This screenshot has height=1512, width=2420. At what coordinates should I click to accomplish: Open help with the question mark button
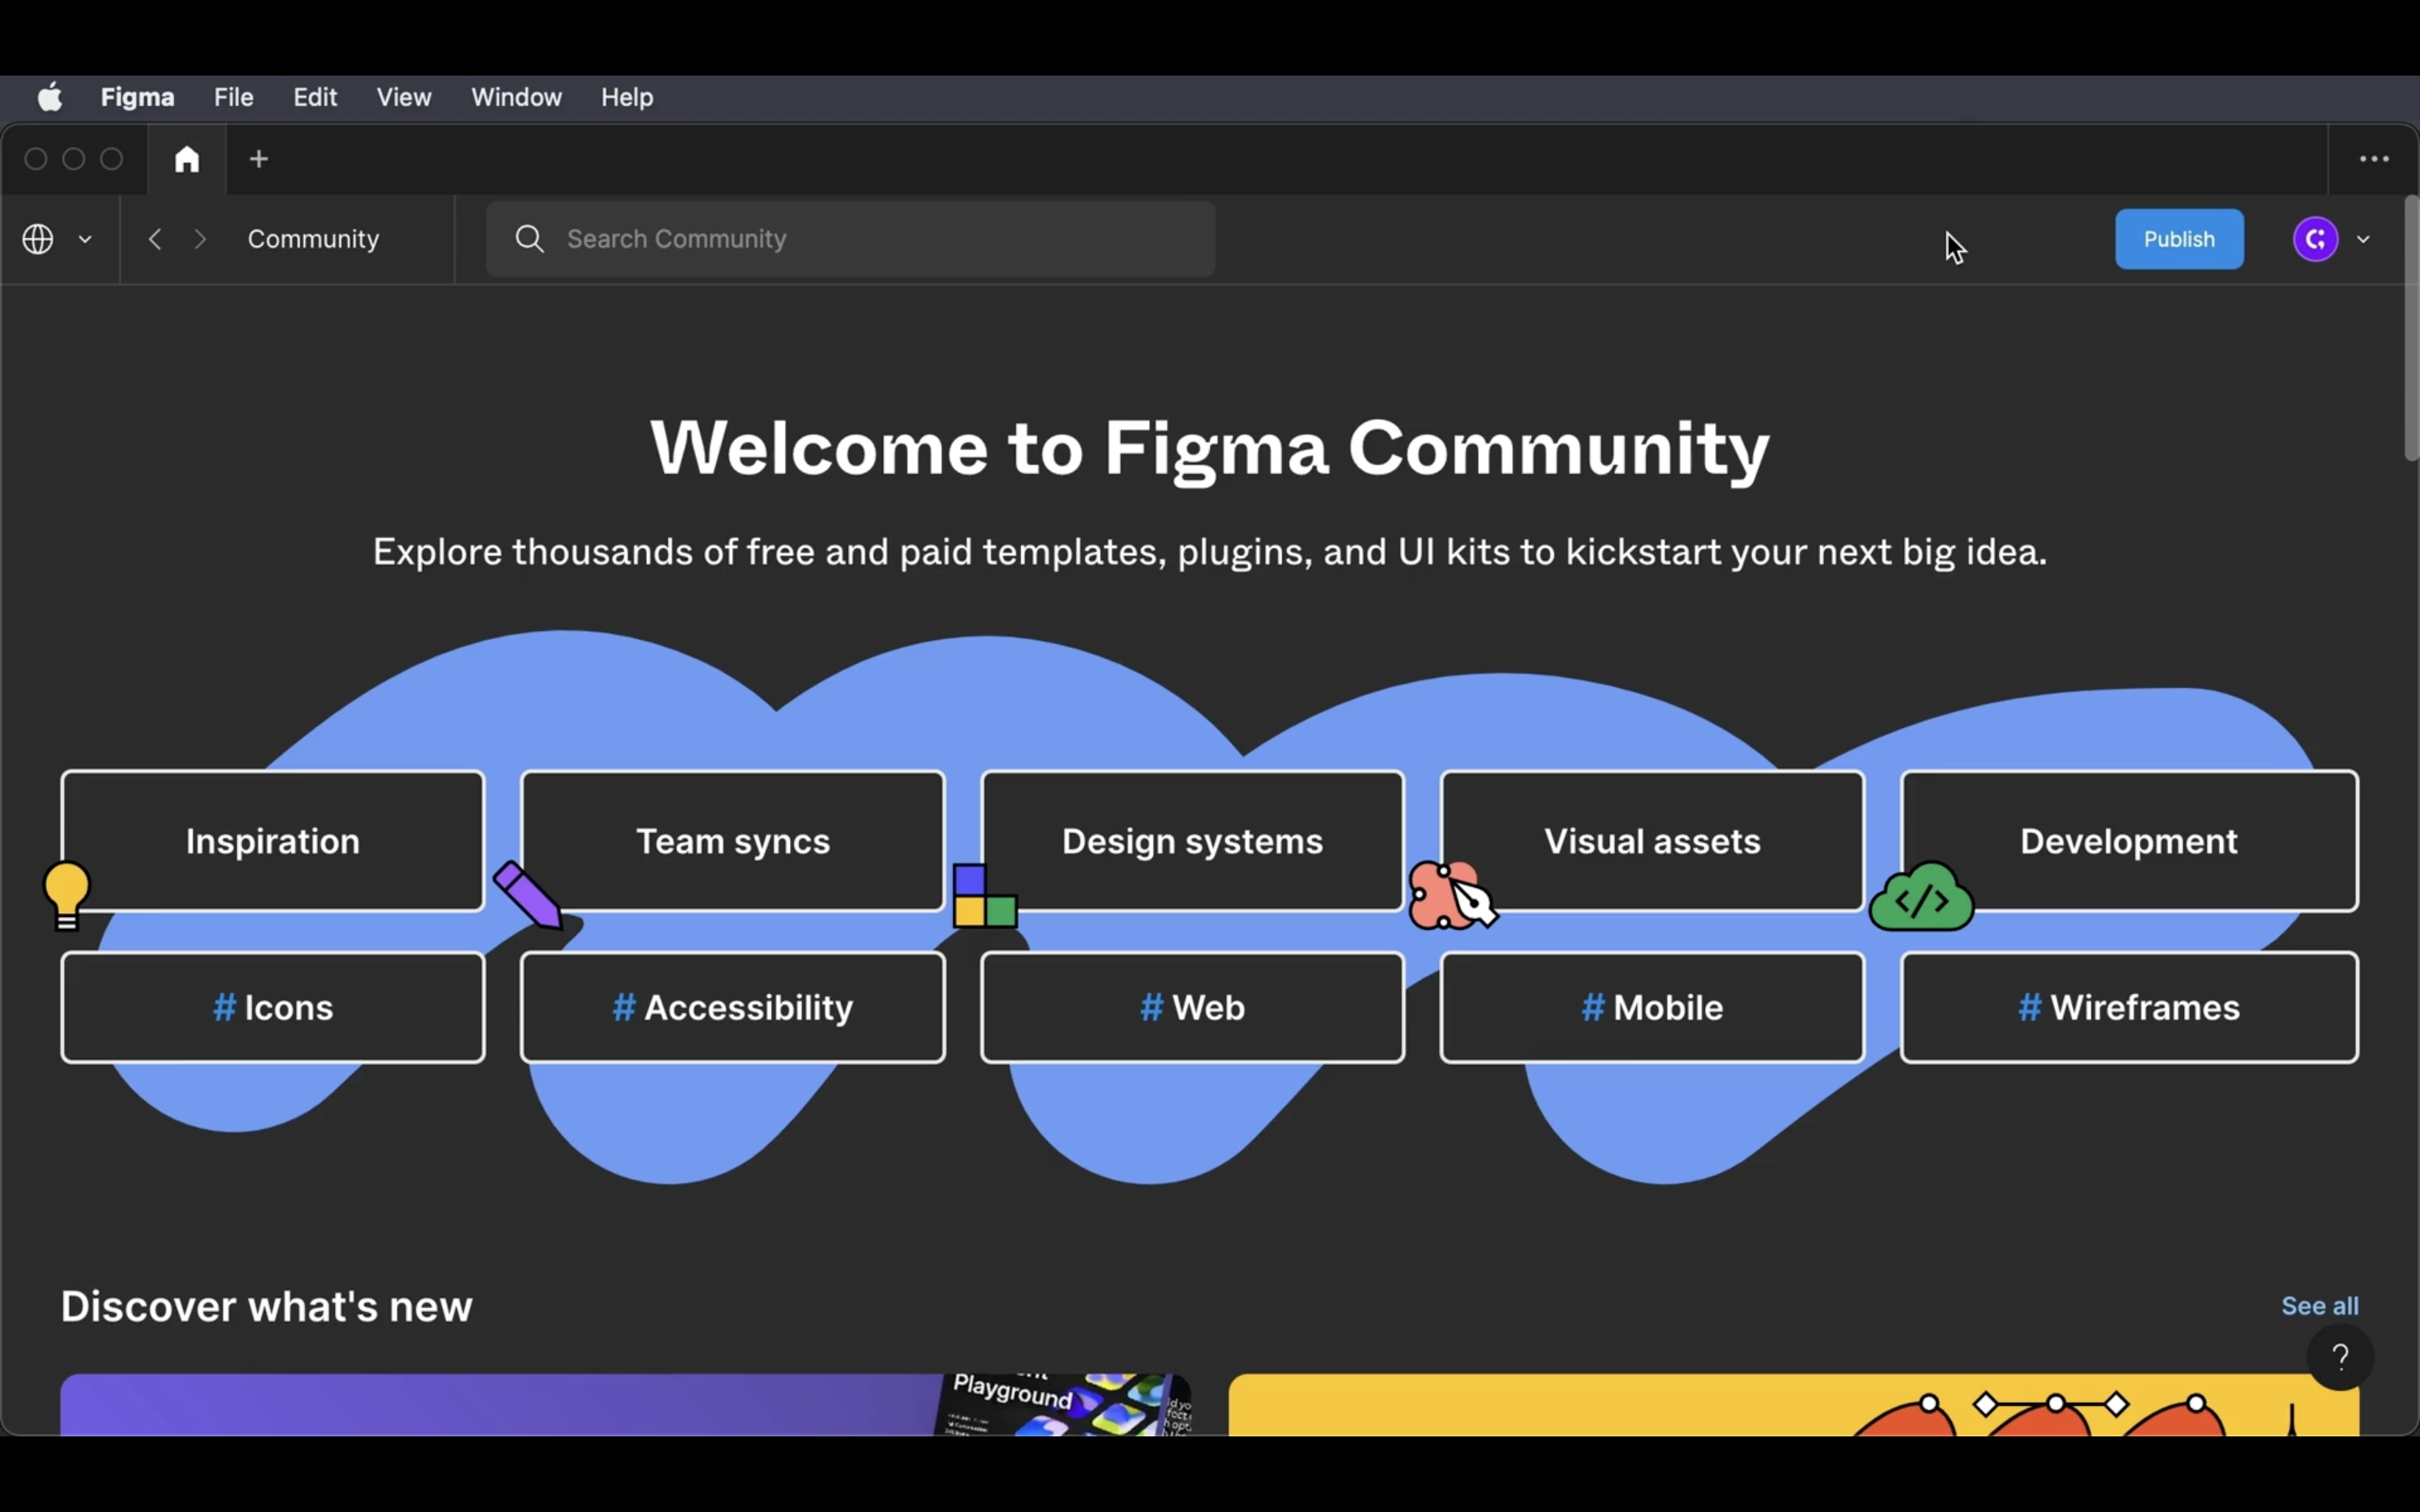(2340, 1357)
